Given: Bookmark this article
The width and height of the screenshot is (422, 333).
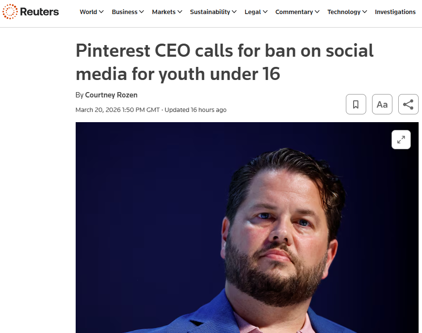Looking at the screenshot, I should click(356, 104).
